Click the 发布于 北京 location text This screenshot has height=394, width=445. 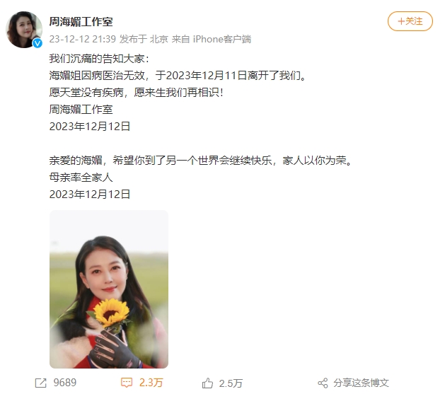pos(144,39)
